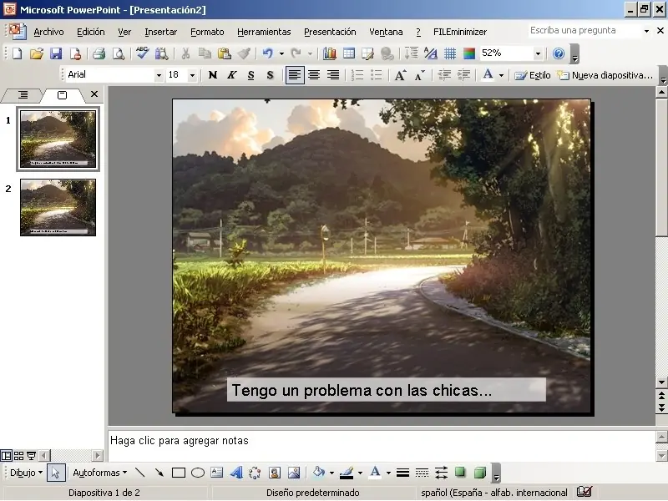Viewport: 668px width, 501px height.
Task: Click the Save icon in the toolbar
Action: coord(56,53)
